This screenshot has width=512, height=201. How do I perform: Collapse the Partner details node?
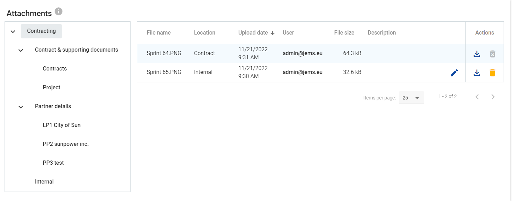point(21,107)
